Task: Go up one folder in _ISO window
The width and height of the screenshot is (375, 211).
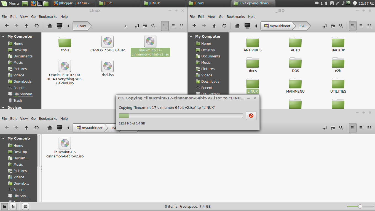Action: (x=214, y=26)
